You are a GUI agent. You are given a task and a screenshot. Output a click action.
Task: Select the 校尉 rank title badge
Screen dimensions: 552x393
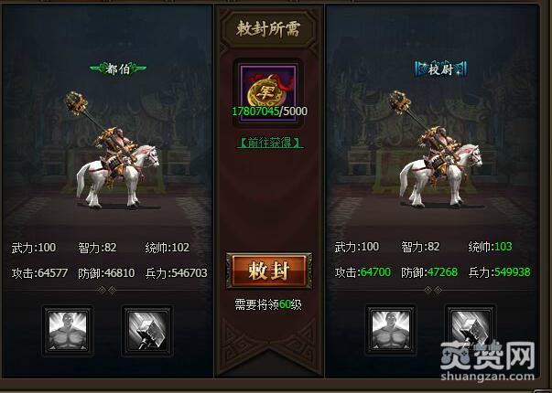pyautogui.click(x=440, y=69)
